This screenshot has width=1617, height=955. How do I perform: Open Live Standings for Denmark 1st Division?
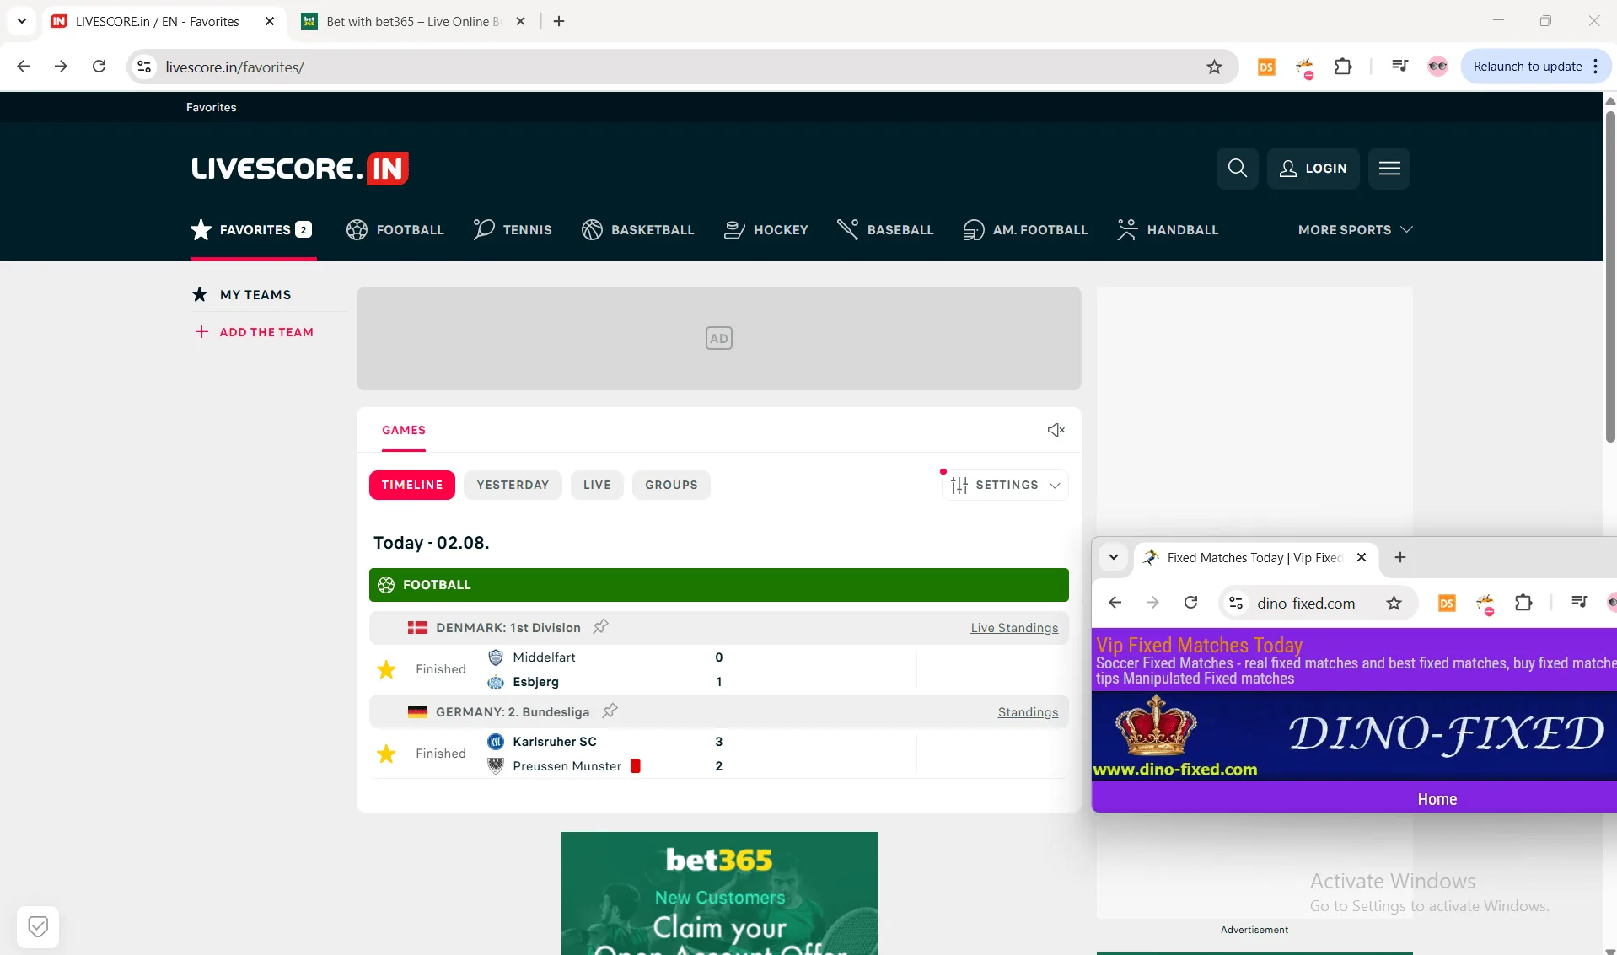[1013, 627]
